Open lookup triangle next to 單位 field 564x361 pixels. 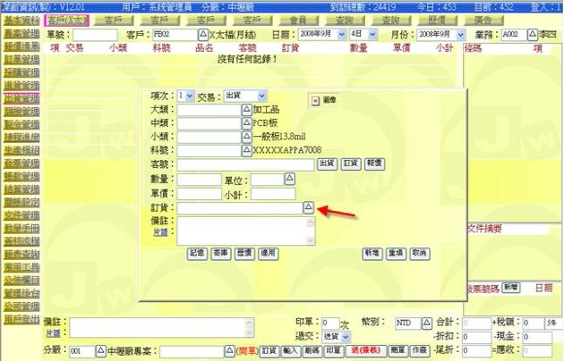coord(290,180)
